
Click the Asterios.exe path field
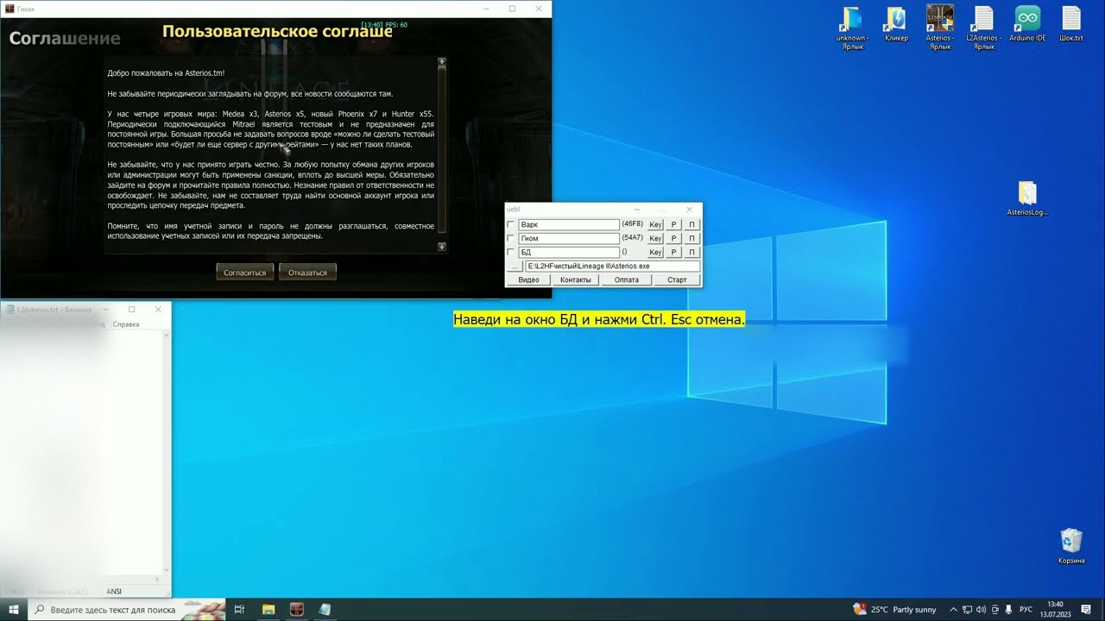612,267
